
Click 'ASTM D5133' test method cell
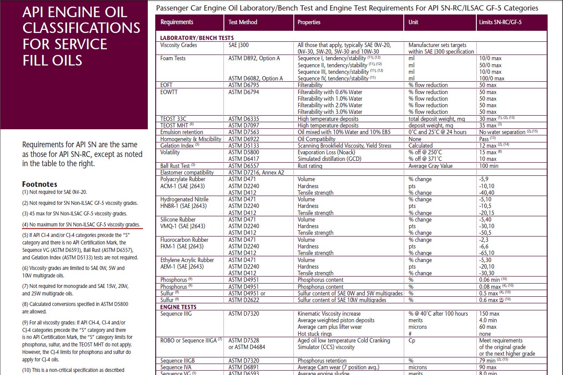pyautogui.click(x=244, y=146)
